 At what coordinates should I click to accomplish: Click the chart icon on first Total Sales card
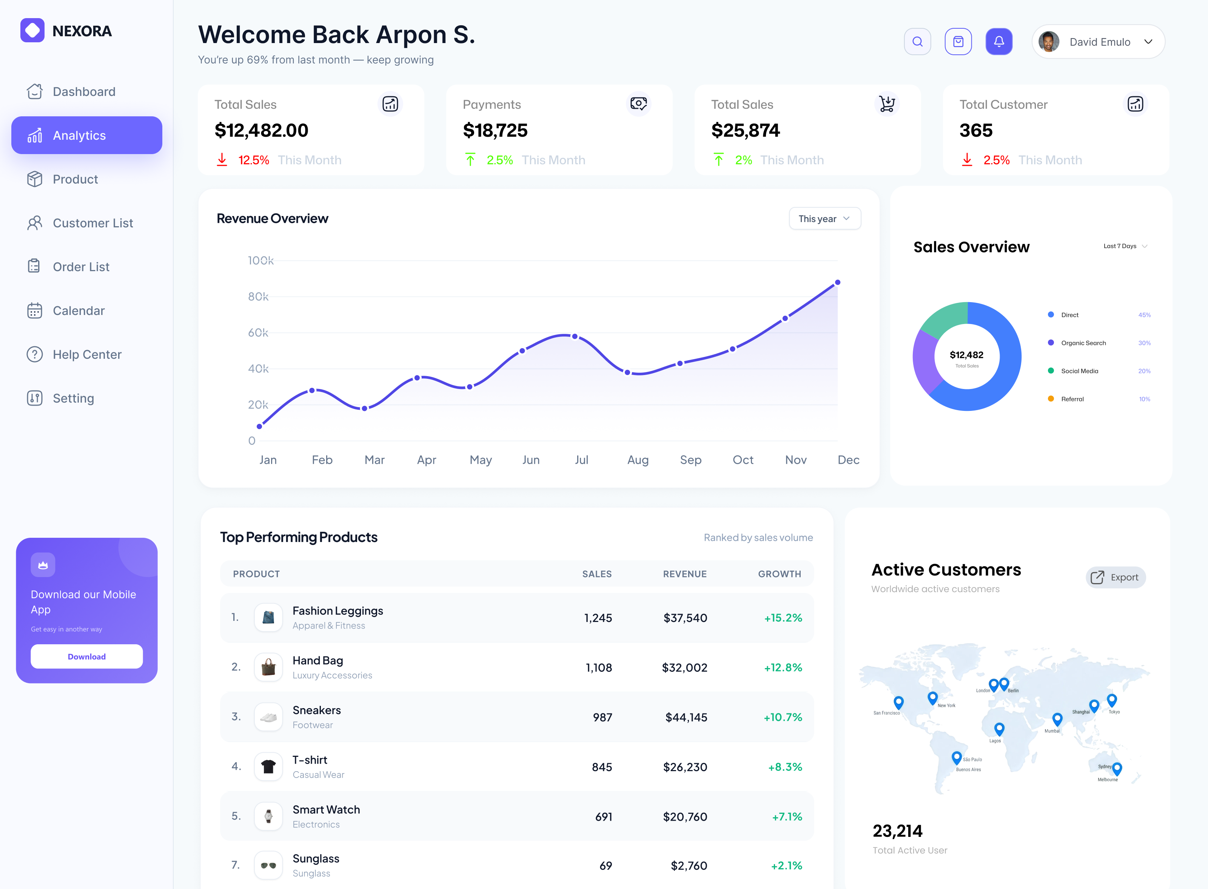click(x=390, y=104)
